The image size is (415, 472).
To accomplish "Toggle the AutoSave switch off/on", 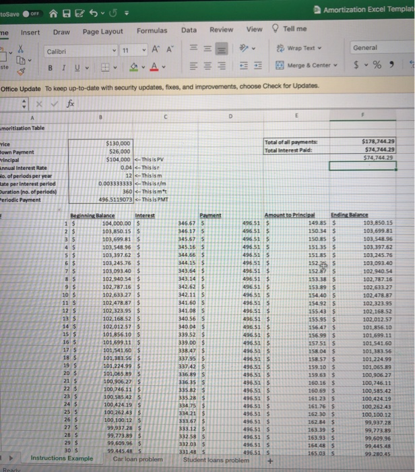I will (x=32, y=14).
